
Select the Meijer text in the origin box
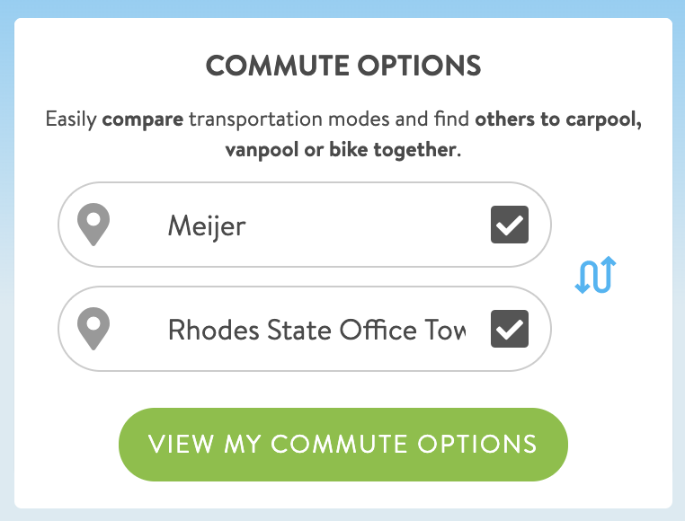point(207,226)
